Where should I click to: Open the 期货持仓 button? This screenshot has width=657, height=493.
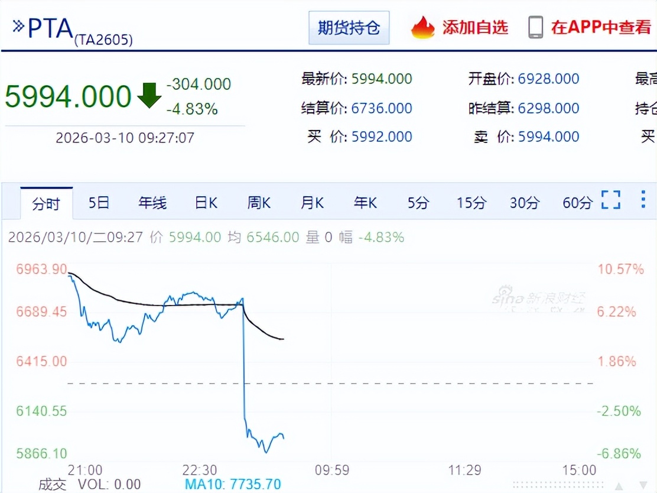coord(349,28)
